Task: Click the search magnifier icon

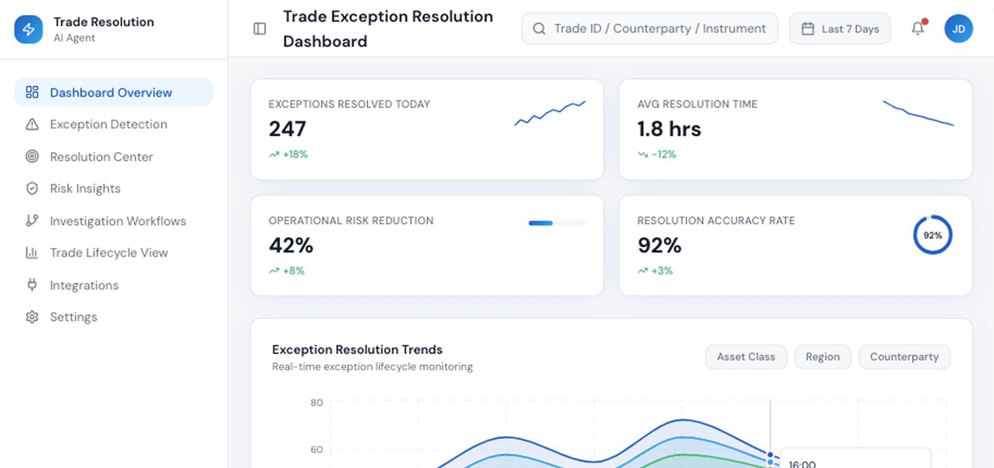Action: click(539, 28)
